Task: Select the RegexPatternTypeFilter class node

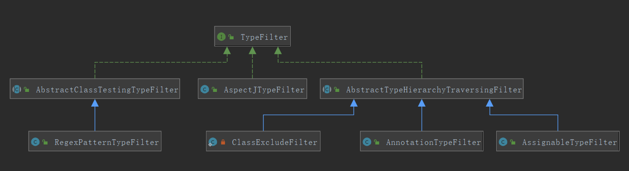Action: tap(95, 142)
